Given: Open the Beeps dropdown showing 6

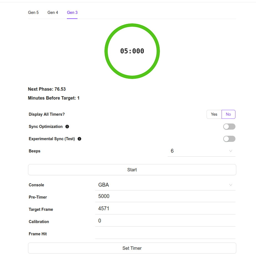Looking at the screenshot, I should click(x=201, y=151).
